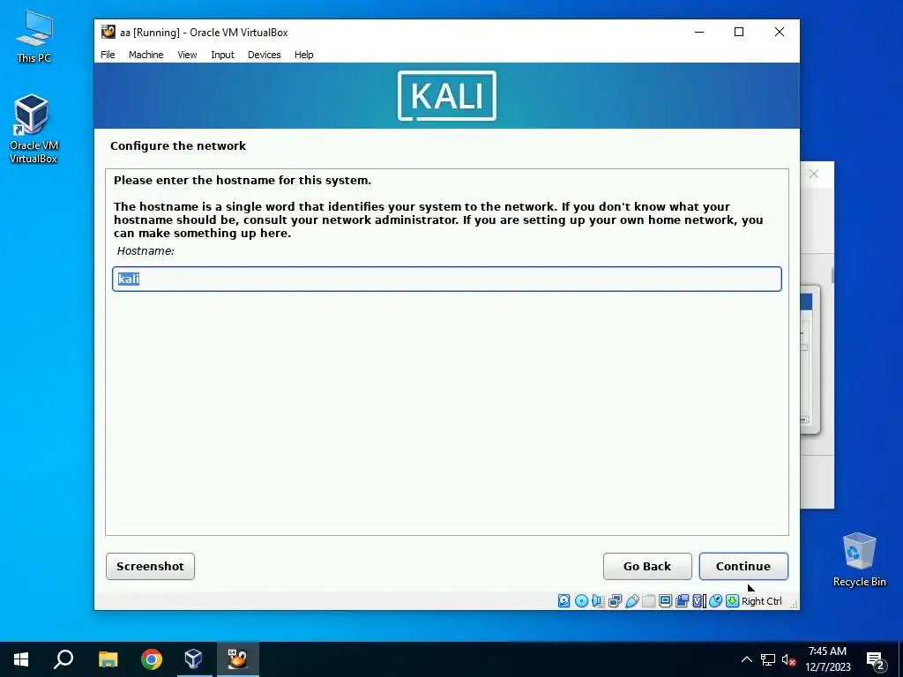This screenshot has width=903, height=677.
Task: Click the taskbar clock showing 7:45 AM
Action: (x=827, y=659)
